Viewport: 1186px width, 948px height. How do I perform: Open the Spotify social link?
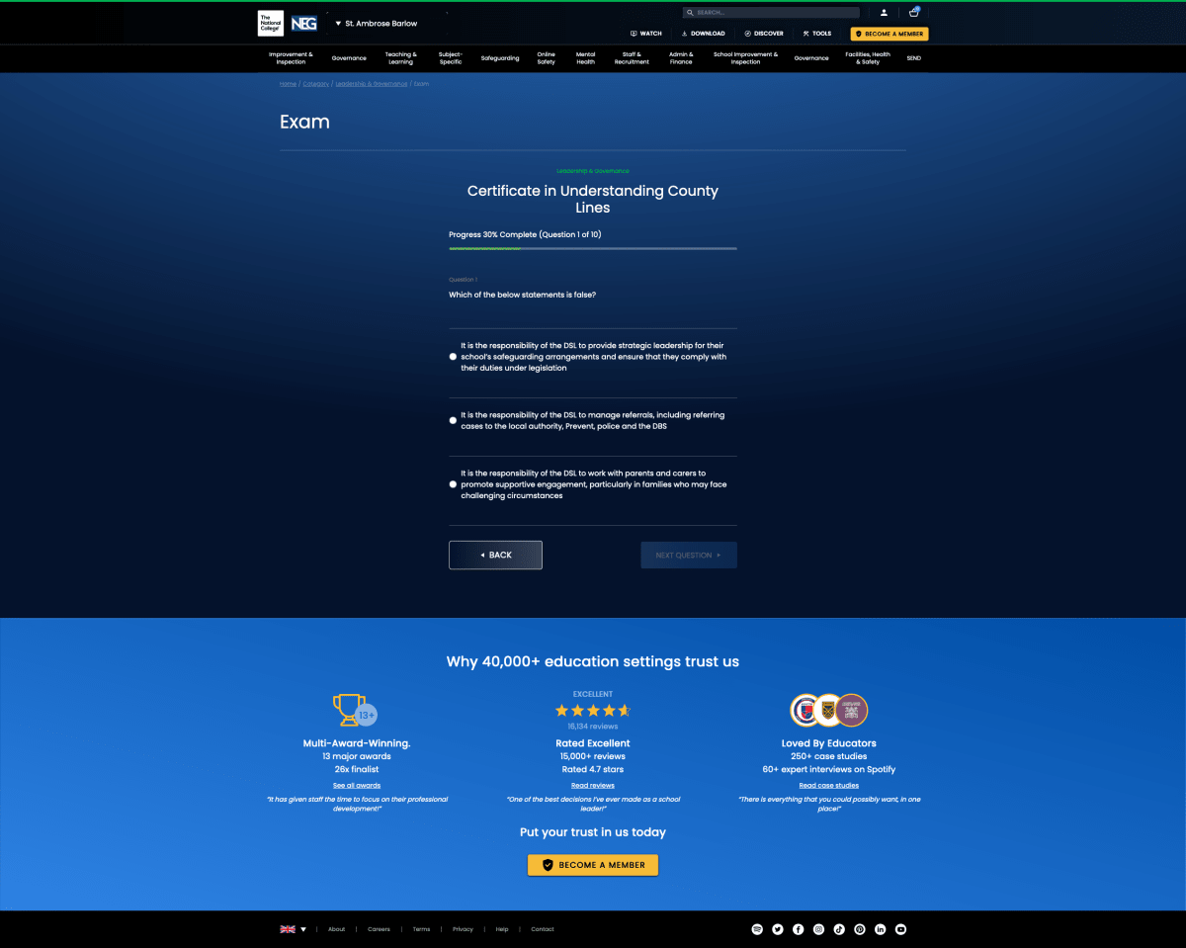757,929
